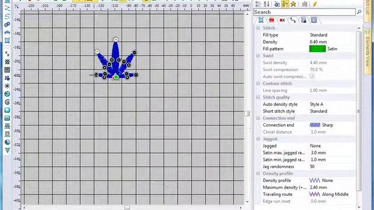Click the categorized view icon in properties toolbar
The image size is (374, 210).
pos(258,4)
